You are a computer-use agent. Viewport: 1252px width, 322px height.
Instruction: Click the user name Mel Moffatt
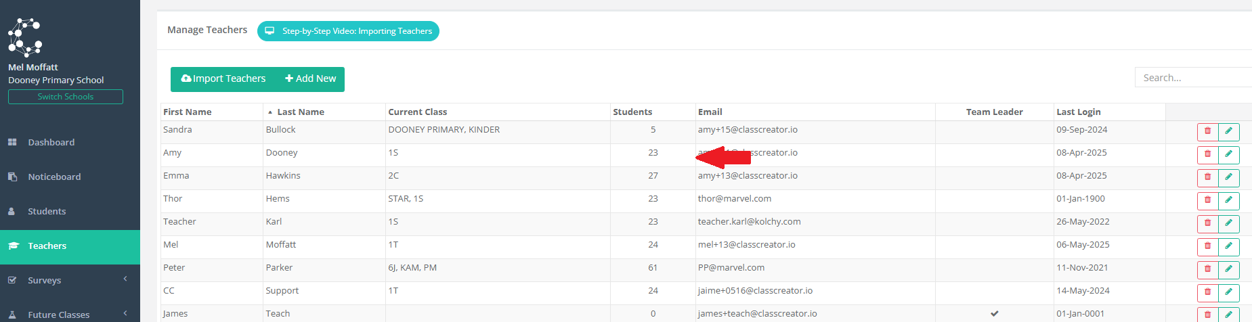pos(33,67)
